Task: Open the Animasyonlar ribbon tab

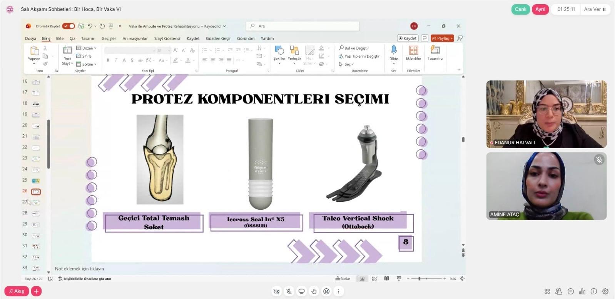Action: click(x=135, y=38)
